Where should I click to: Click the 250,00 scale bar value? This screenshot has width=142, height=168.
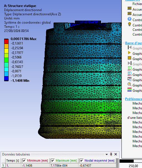point(133,166)
